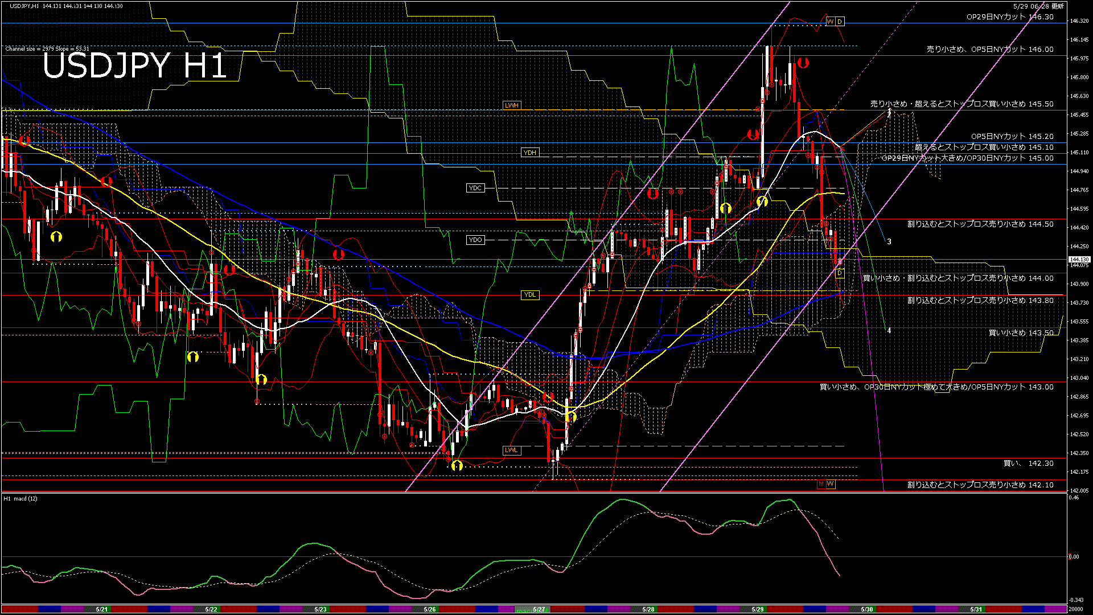Select the YDC marker label

click(x=475, y=188)
